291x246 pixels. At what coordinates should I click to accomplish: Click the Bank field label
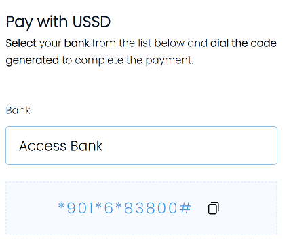coord(18,111)
